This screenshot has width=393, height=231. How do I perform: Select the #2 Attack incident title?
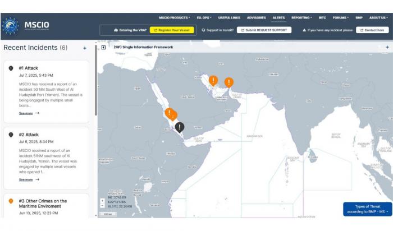coord(29,135)
